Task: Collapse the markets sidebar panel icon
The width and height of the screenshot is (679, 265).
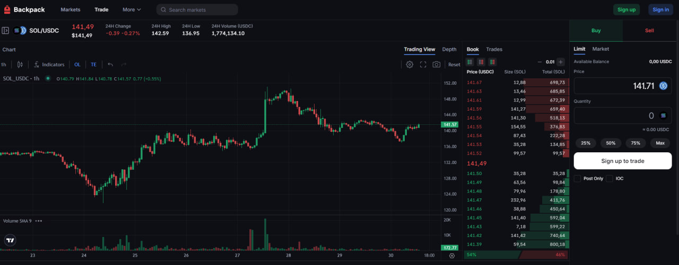Action: point(6,31)
